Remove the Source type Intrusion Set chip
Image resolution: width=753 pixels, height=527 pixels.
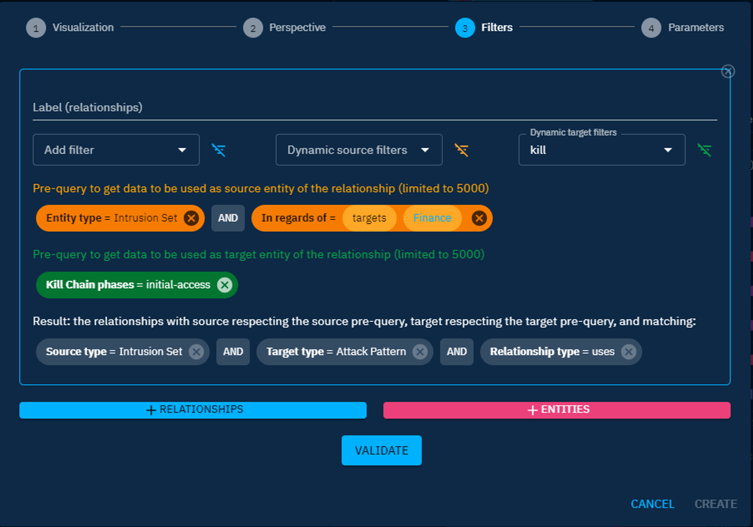196,352
